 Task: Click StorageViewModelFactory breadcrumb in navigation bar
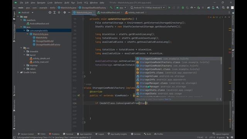(92, 8)
